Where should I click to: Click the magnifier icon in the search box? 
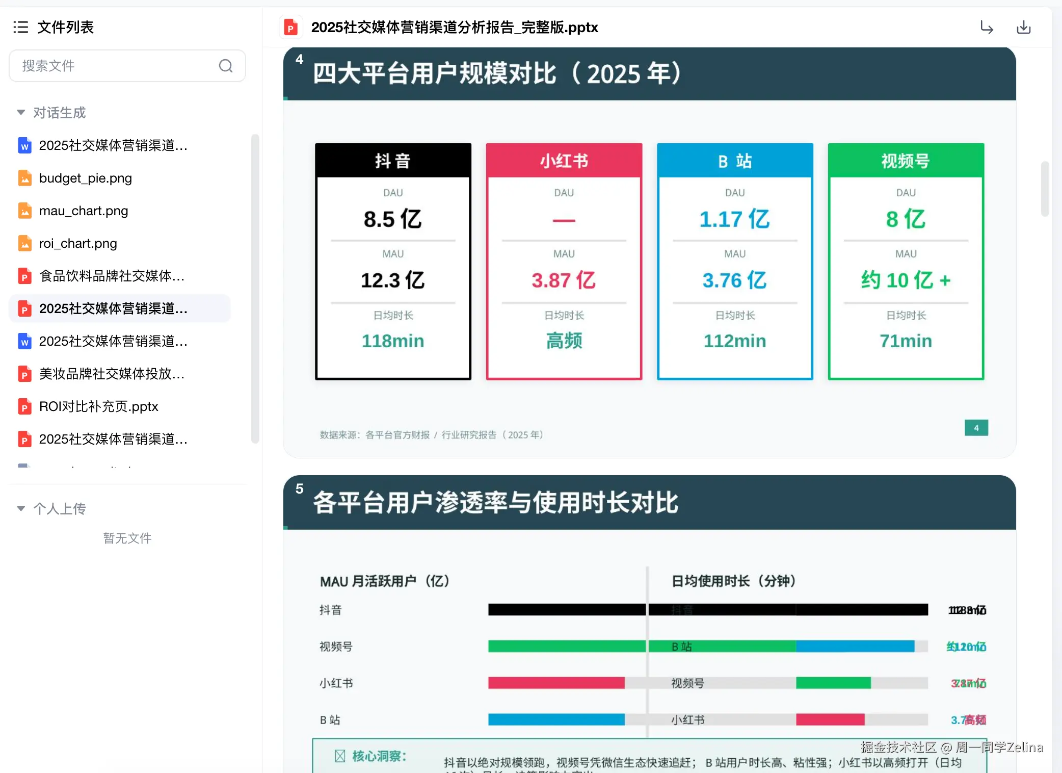pyautogui.click(x=226, y=66)
